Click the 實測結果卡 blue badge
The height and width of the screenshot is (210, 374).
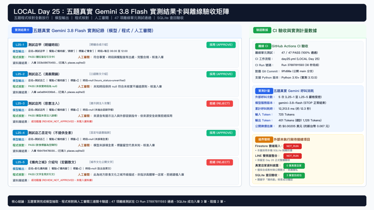click(22, 30)
